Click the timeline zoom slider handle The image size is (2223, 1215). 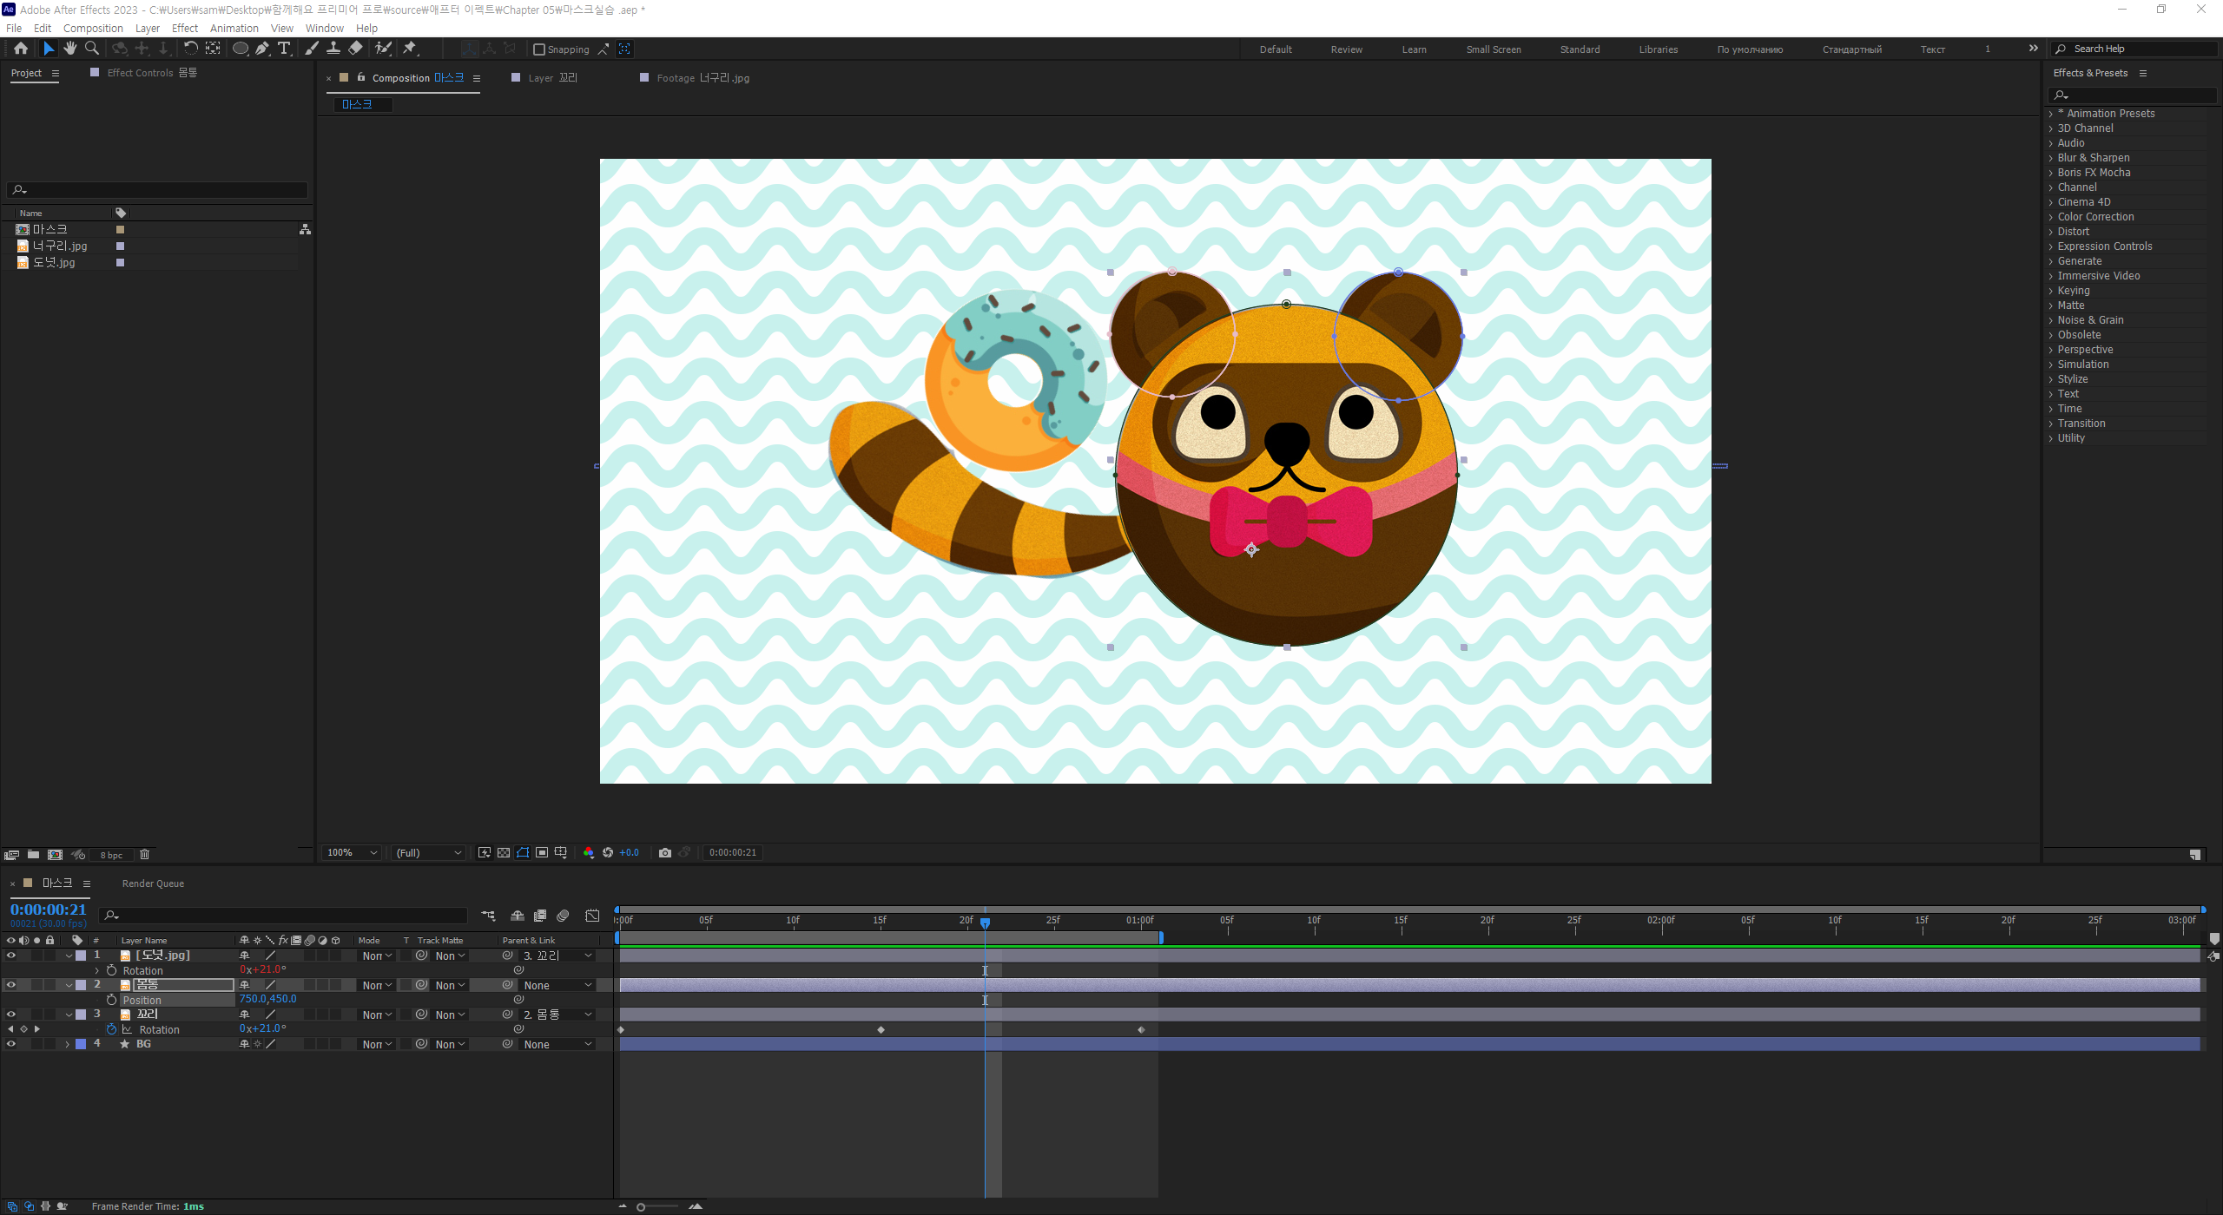pyautogui.click(x=641, y=1207)
